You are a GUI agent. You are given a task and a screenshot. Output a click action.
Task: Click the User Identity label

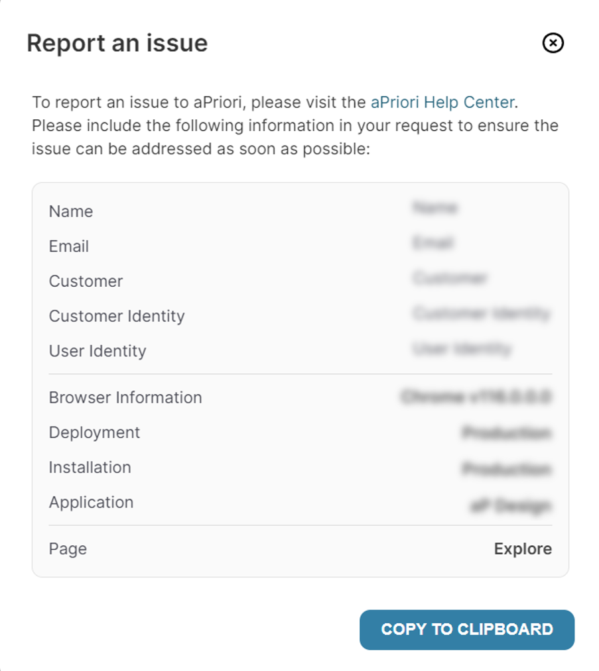coord(98,351)
